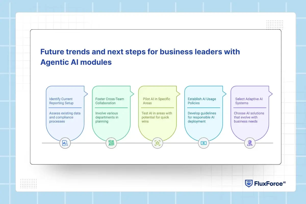This screenshot has height=204, width=306.
Task: Expand the Select Adaptive AI Systems card
Action: pos(249,112)
